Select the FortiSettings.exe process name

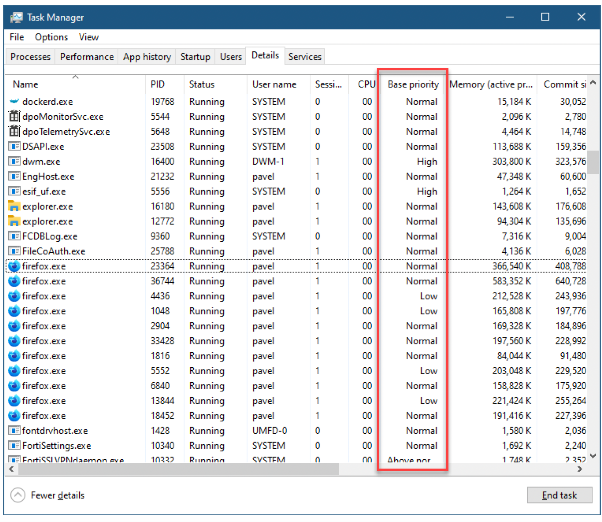(56, 446)
